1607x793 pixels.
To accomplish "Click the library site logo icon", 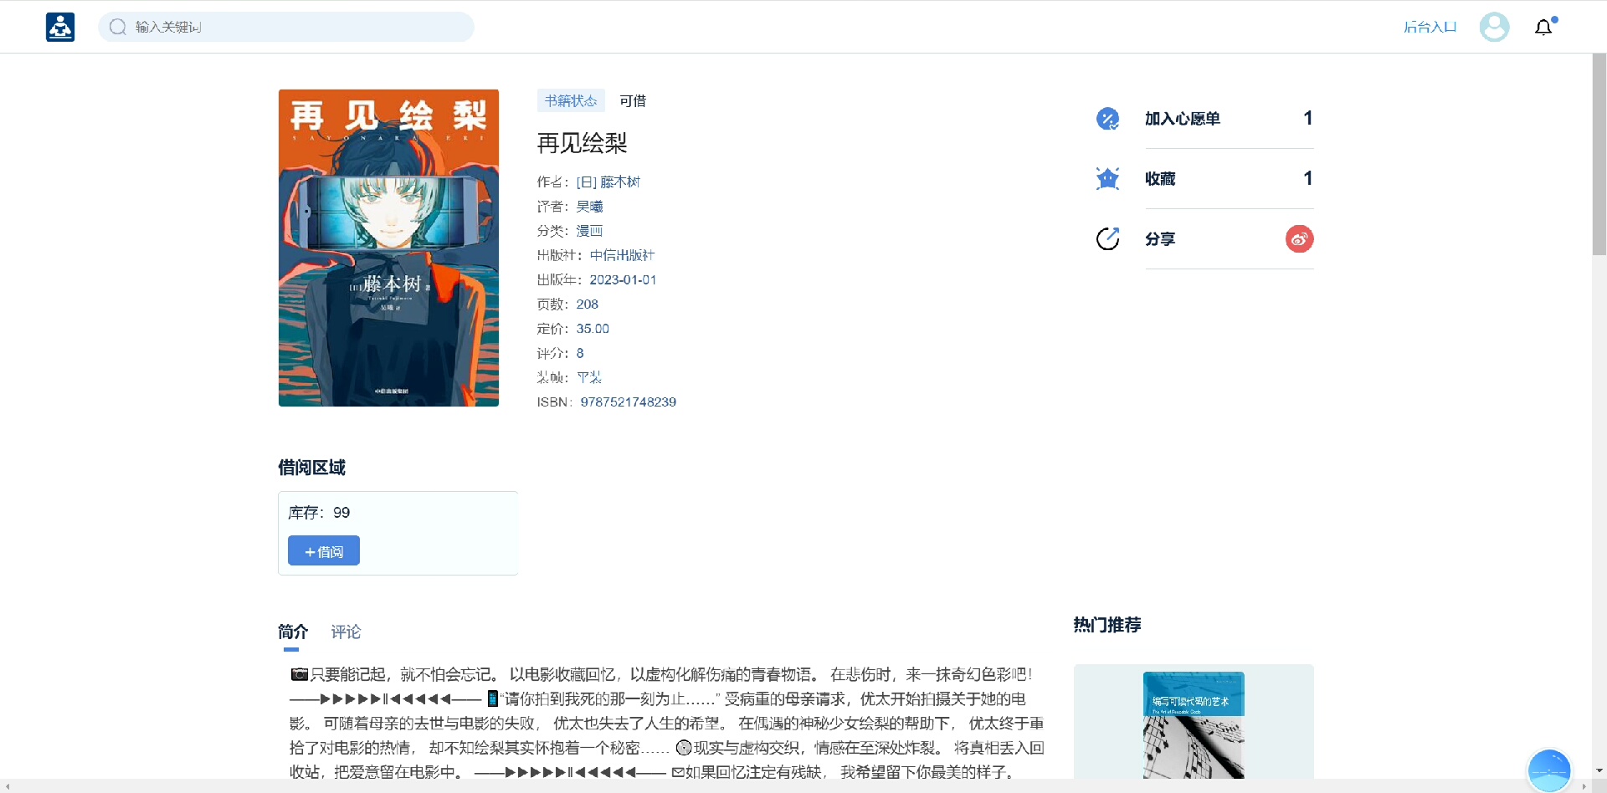I will (x=60, y=27).
